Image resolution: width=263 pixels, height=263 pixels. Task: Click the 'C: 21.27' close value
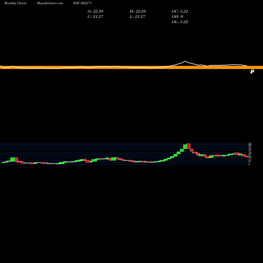pyautogui.click(x=96, y=16)
